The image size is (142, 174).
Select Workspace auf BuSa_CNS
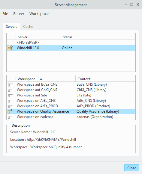[37, 84]
